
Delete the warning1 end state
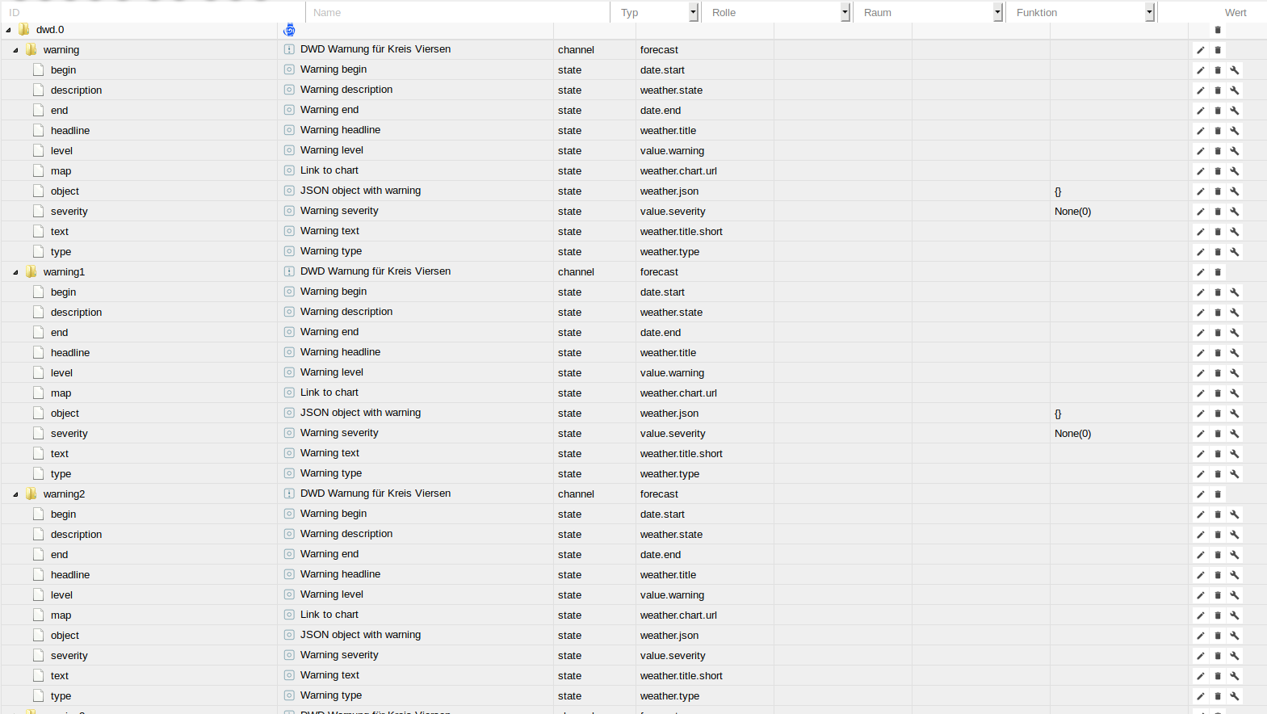point(1218,333)
